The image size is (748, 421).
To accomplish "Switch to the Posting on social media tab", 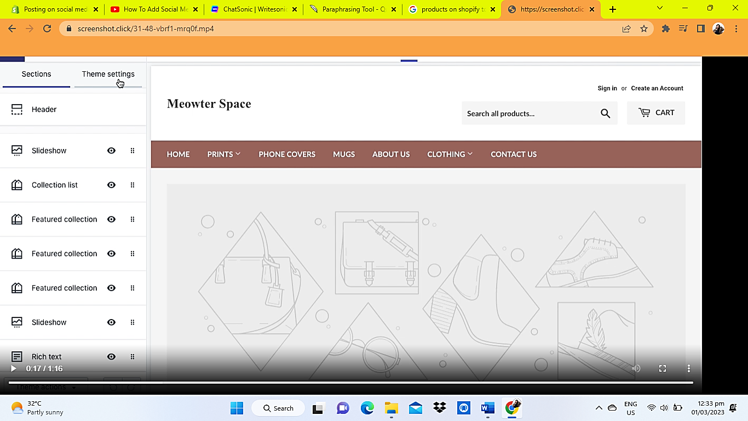I will point(55,9).
